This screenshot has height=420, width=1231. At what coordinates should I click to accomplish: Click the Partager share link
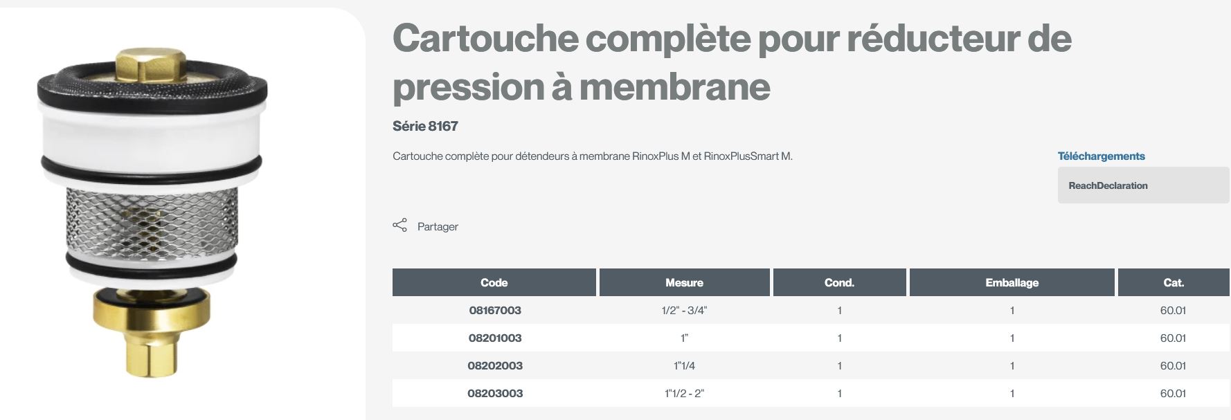438,227
